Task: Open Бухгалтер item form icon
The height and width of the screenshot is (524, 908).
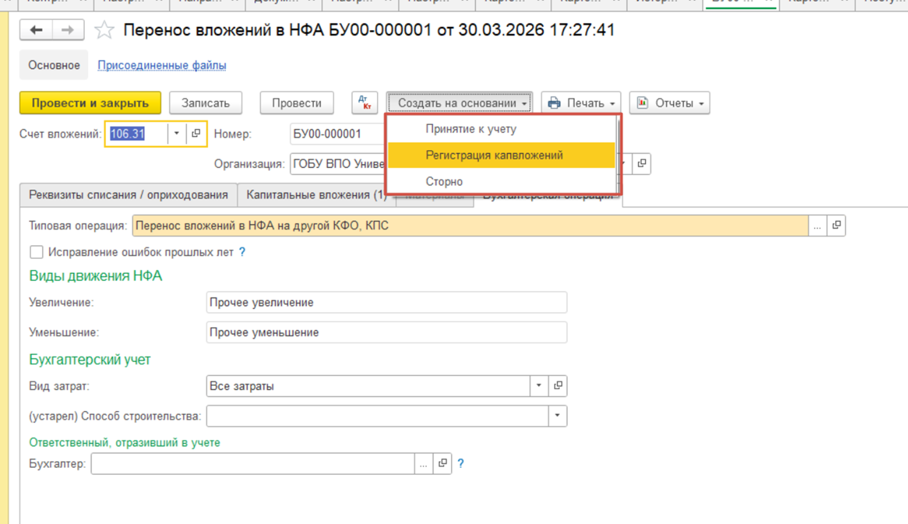Action: 443,464
